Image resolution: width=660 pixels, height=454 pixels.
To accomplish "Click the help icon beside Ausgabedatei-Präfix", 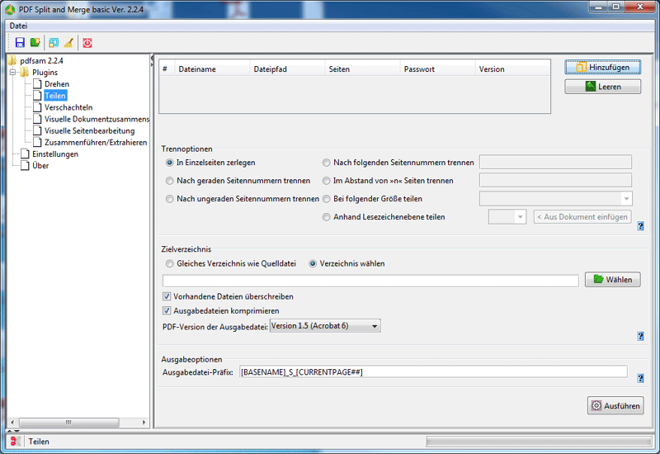I will [x=640, y=378].
